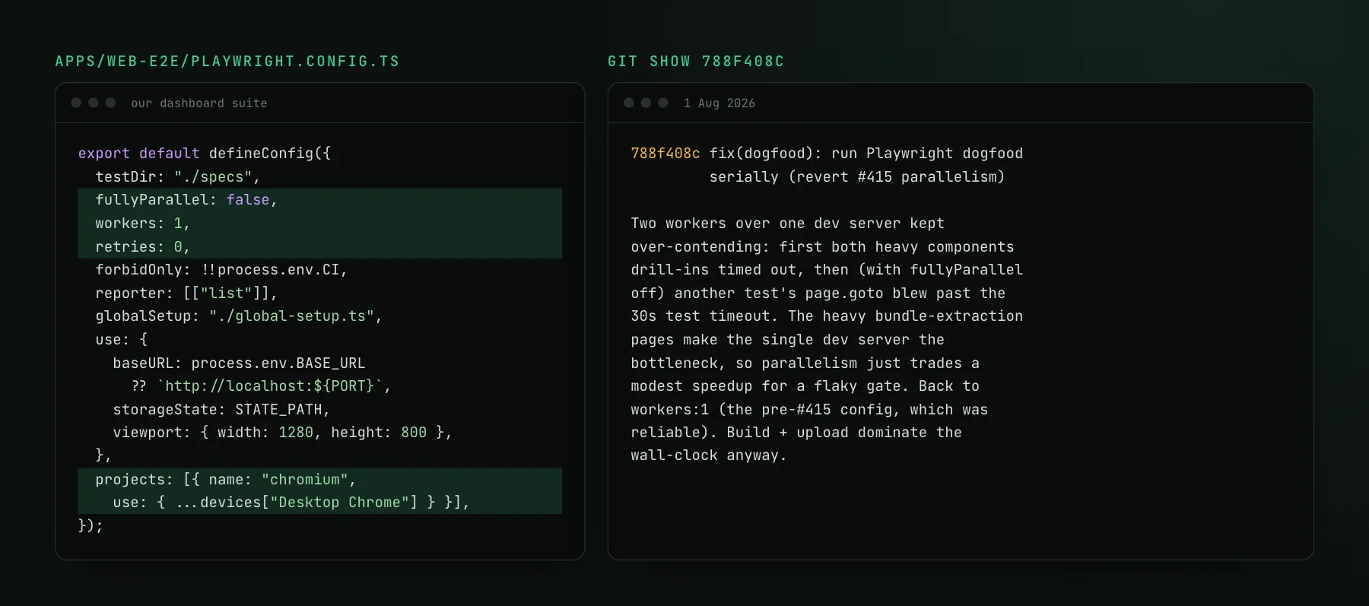Click the testDir "./specs" line
1369x606 pixels.
[178, 177]
